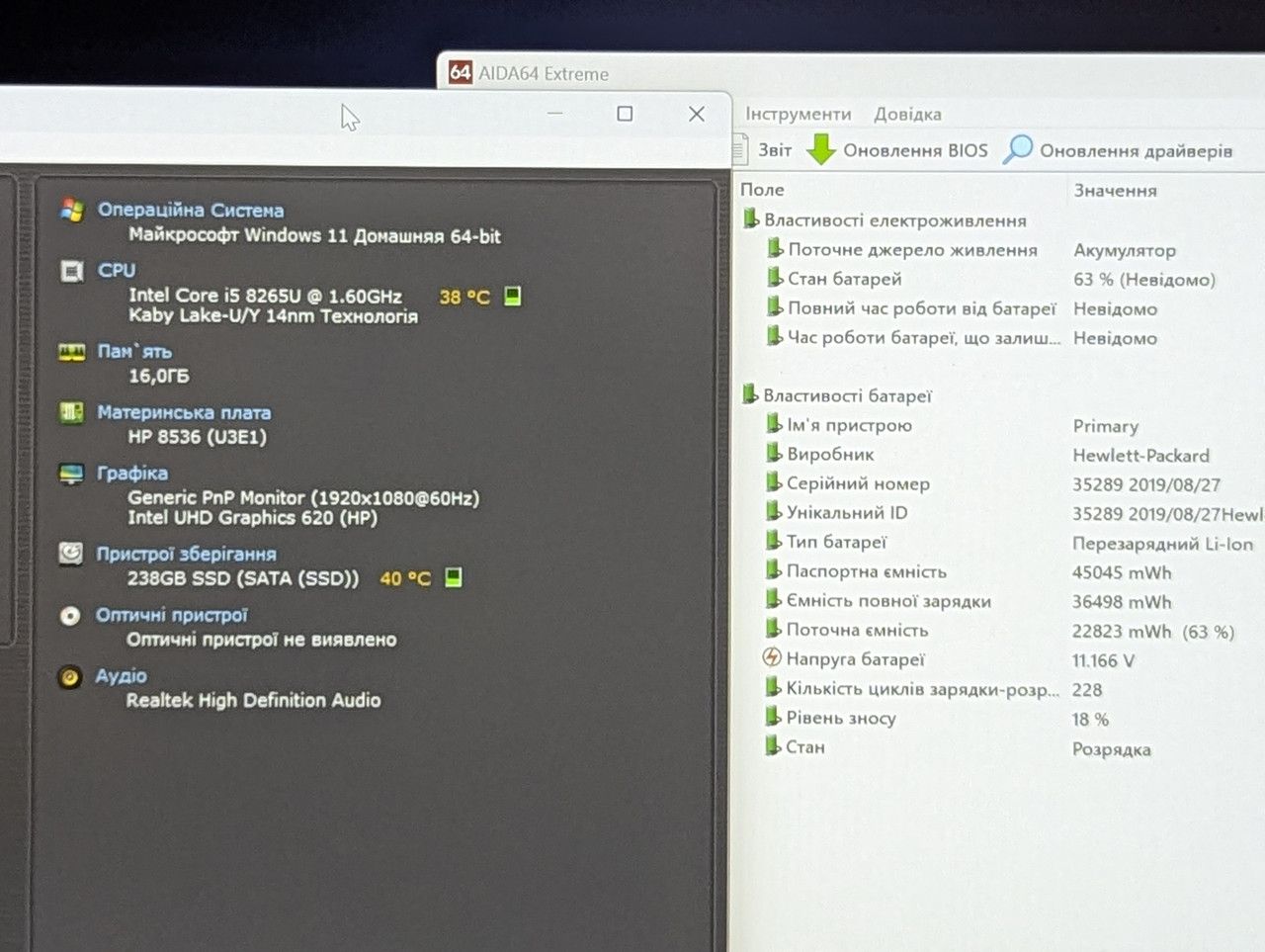Click the green indicator next to SSD 40 °C
1265x952 pixels.
click(453, 577)
